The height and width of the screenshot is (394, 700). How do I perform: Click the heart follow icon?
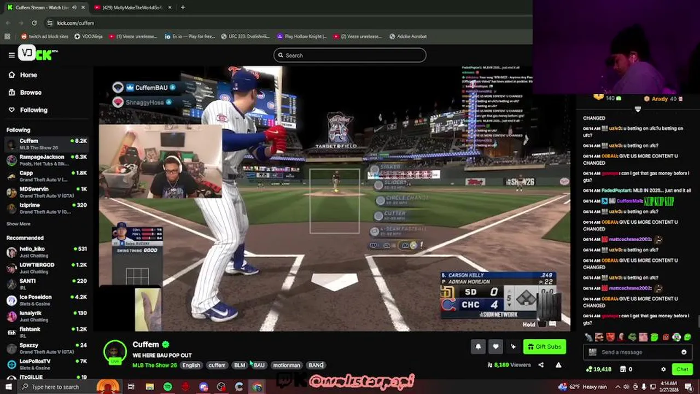[495, 346]
